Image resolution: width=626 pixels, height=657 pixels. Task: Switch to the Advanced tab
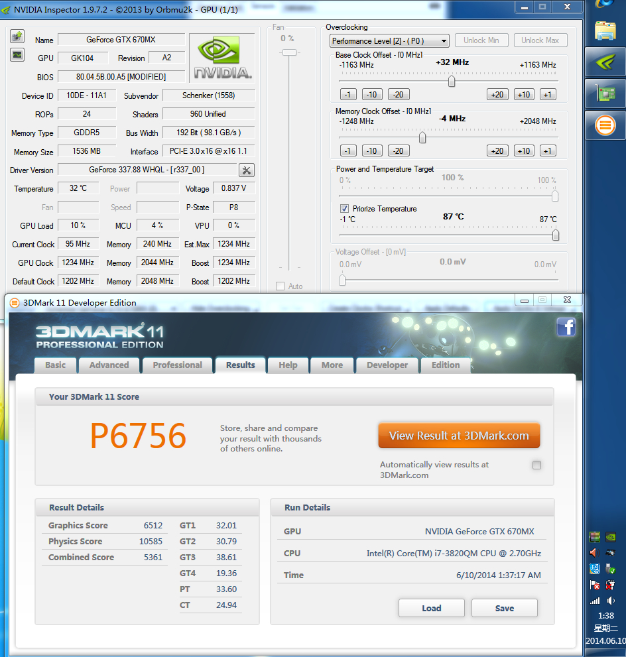109,365
